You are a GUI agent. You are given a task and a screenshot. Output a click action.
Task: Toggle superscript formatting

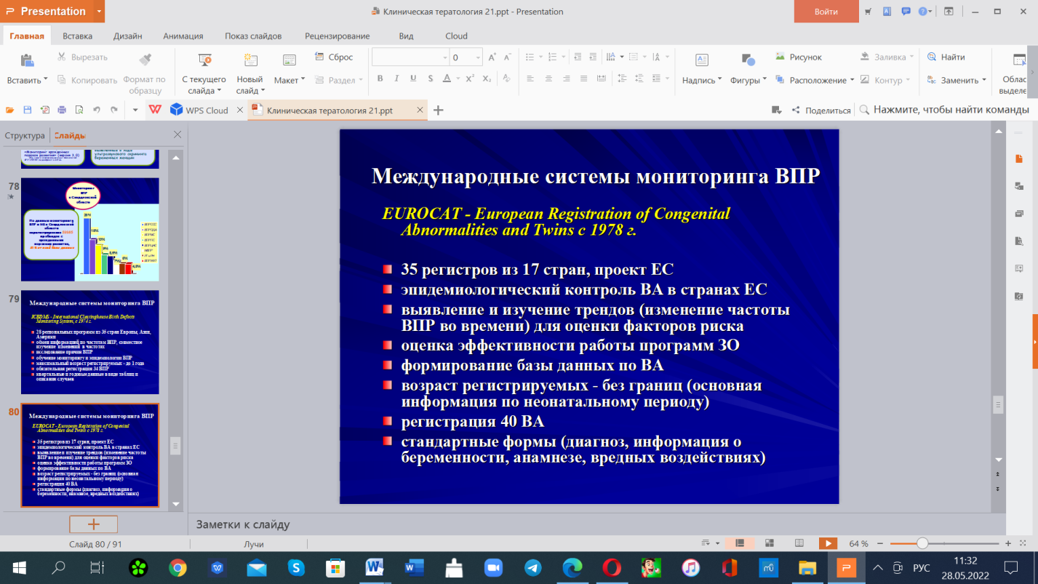point(471,79)
